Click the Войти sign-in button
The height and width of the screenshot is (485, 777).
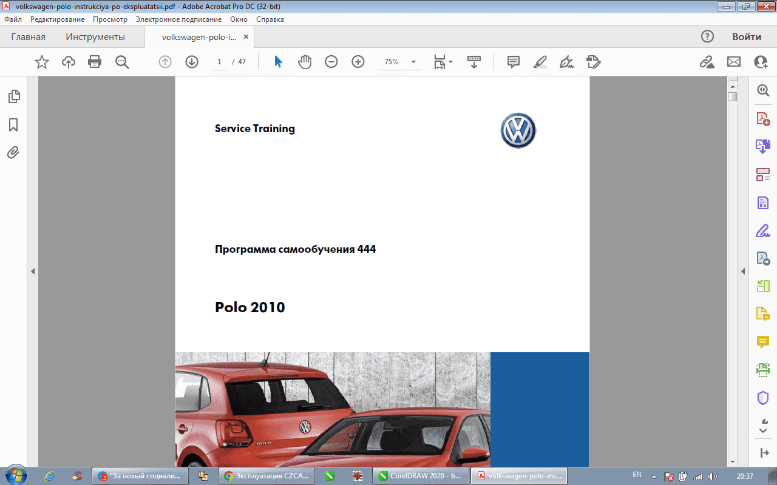(x=746, y=37)
